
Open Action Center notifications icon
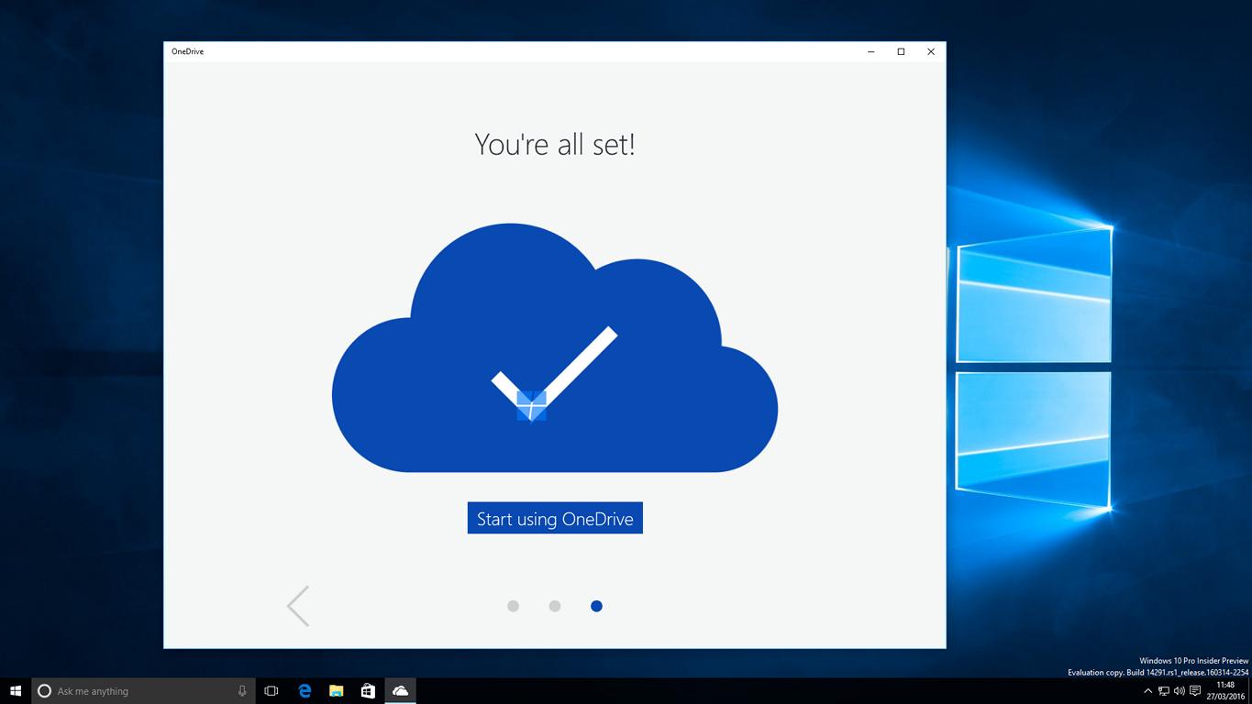coord(1195,691)
